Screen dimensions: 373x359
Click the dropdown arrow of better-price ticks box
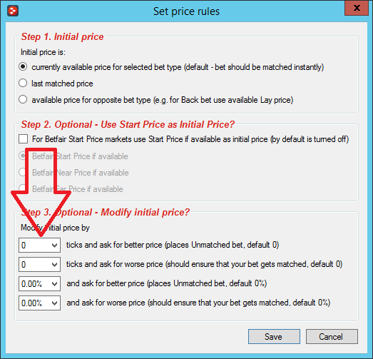pos(54,245)
